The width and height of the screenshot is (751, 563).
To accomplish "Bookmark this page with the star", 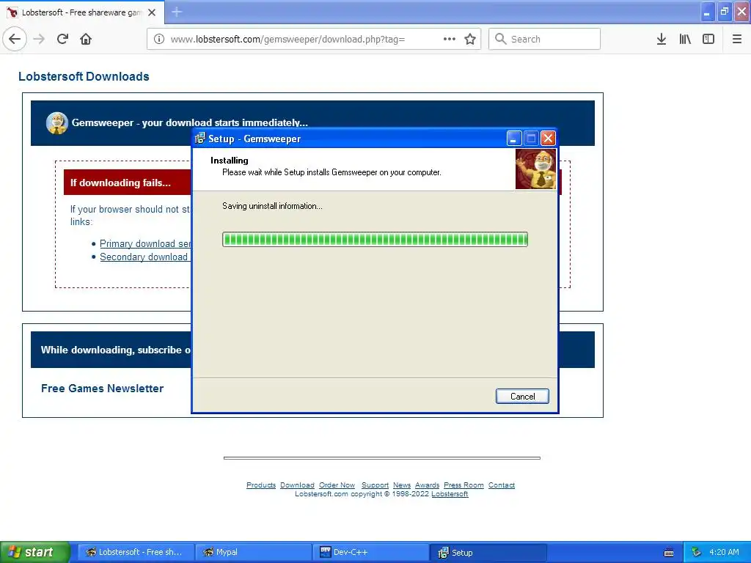I will 470,39.
